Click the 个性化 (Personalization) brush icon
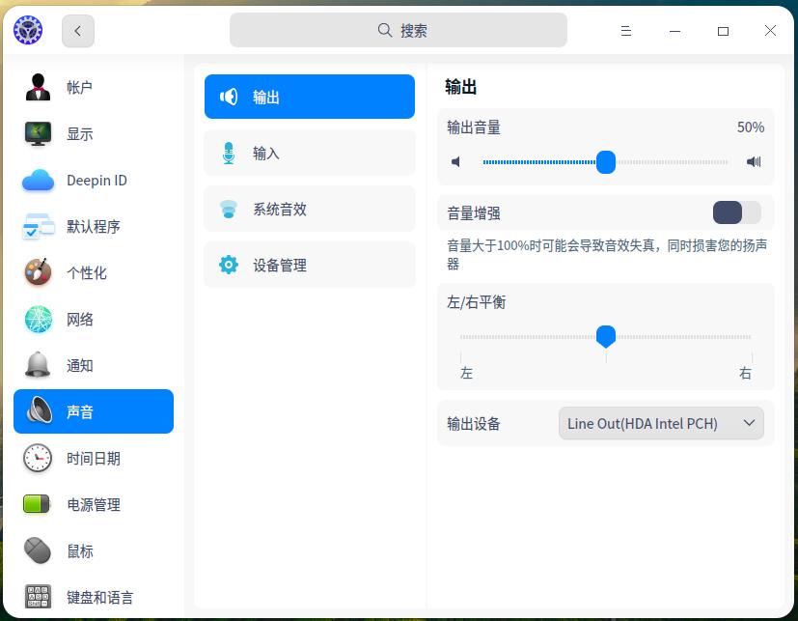This screenshot has width=798, height=621. click(37, 273)
